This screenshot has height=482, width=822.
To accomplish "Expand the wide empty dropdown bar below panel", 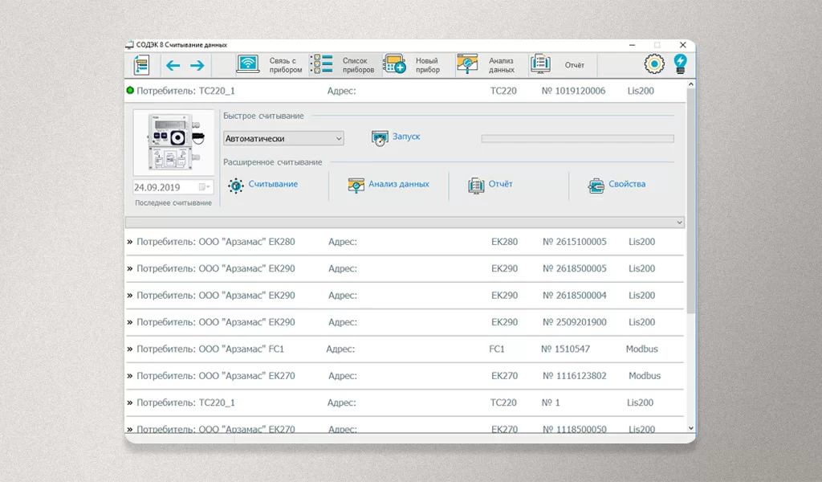I will [x=680, y=223].
